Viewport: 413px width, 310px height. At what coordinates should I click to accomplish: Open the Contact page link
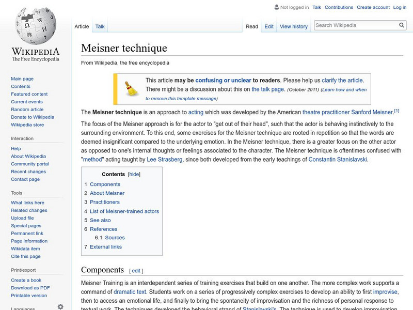pyautogui.click(x=25, y=179)
